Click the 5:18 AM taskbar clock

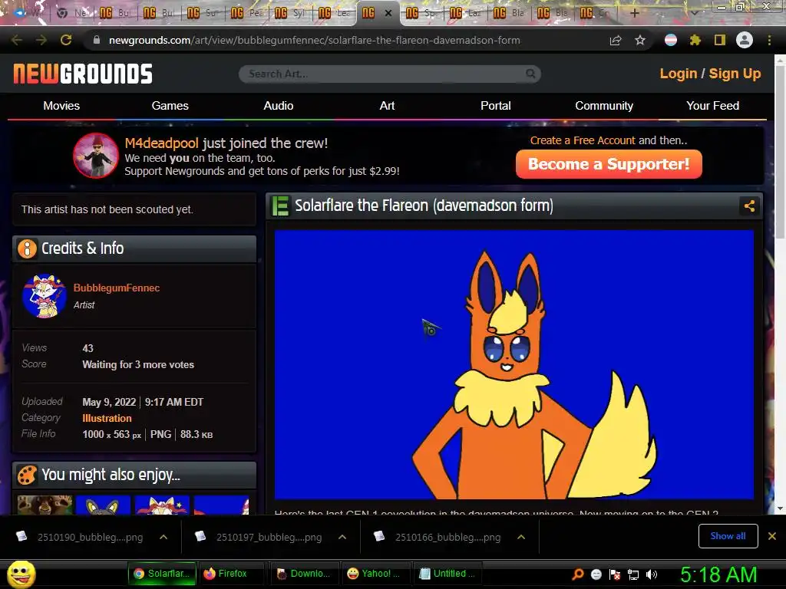pyautogui.click(x=718, y=574)
